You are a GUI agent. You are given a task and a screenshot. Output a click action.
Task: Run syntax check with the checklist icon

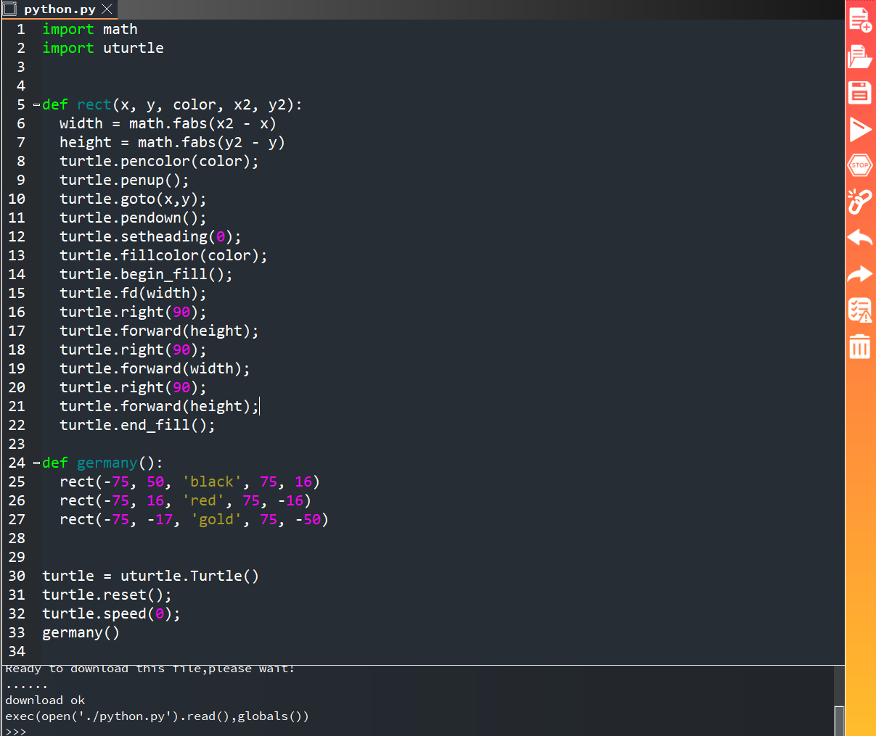coord(860,310)
